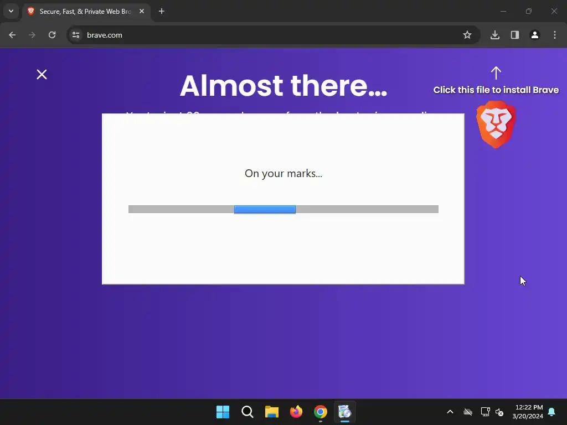Minimize the browser window
Screen dimensions: 567x425
(x=503, y=11)
